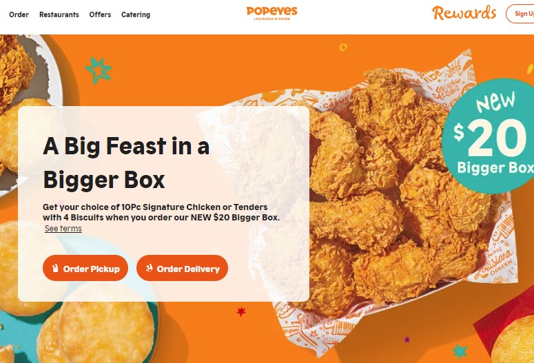Click the red star below the promo card
The image size is (534, 363).
241,311
